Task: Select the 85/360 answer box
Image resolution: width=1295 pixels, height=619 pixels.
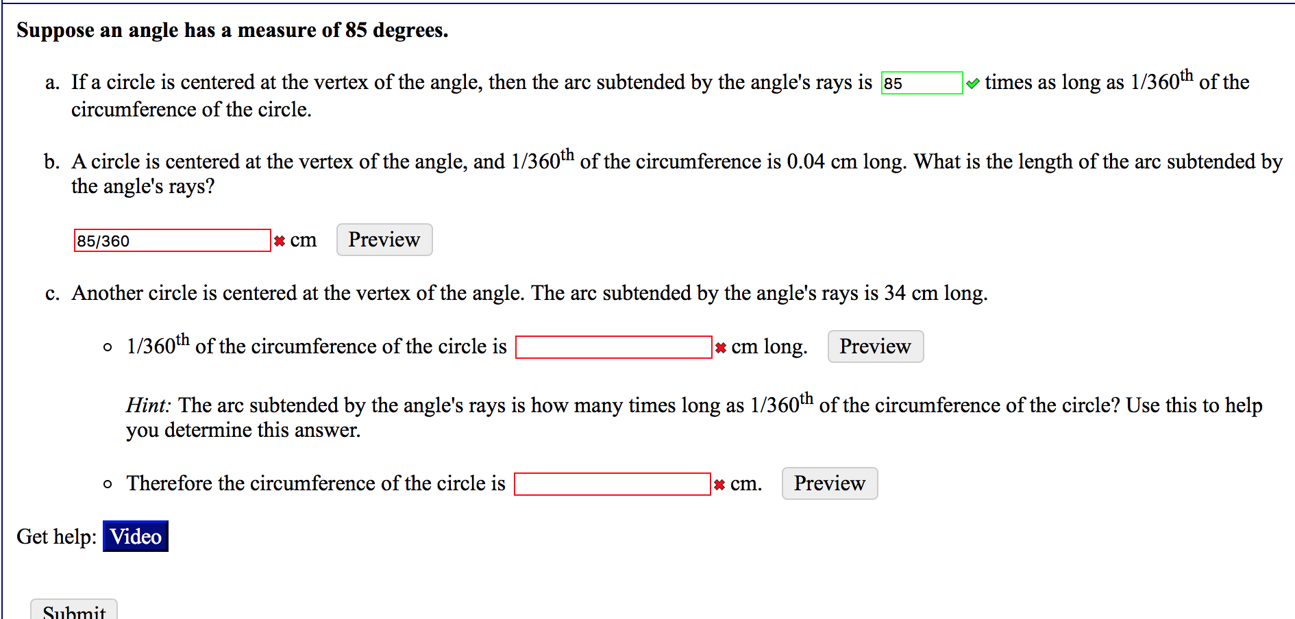Action: click(171, 240)
